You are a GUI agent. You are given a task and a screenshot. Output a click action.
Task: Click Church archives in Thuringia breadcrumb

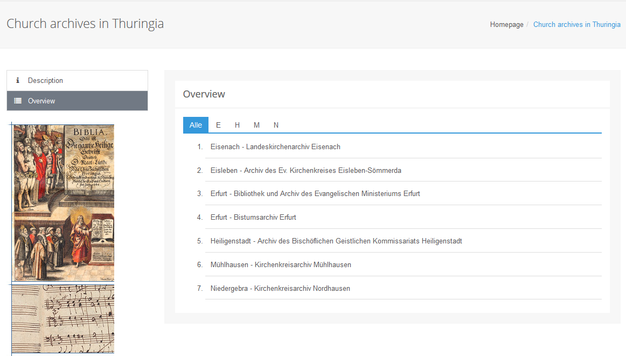click(x=576, y=24)
